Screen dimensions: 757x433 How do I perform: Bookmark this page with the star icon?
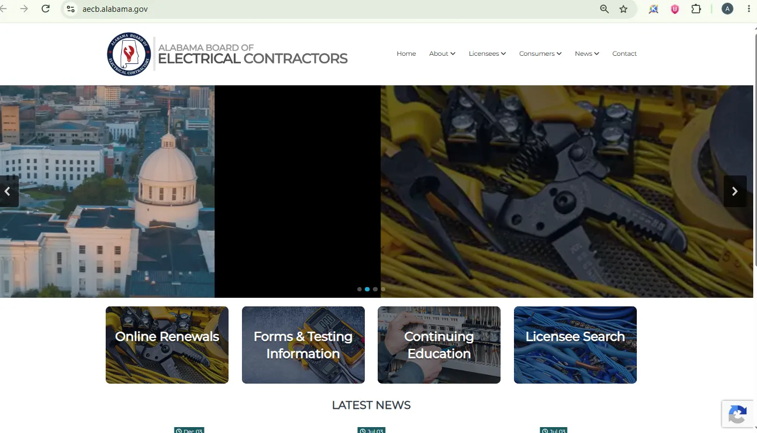(623, 9)
